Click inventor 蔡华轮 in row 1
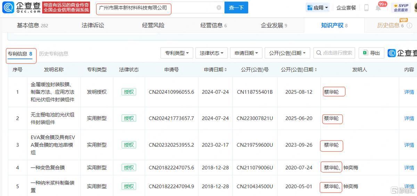 click(x=331, y=92)
